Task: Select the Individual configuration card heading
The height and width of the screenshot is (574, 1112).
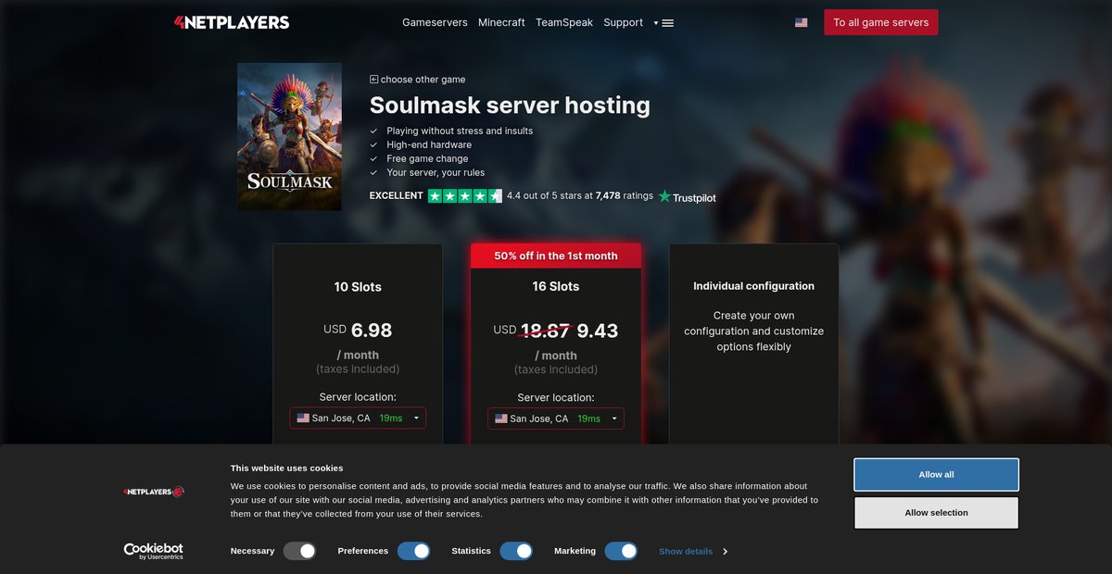Action: coord(753,286)
